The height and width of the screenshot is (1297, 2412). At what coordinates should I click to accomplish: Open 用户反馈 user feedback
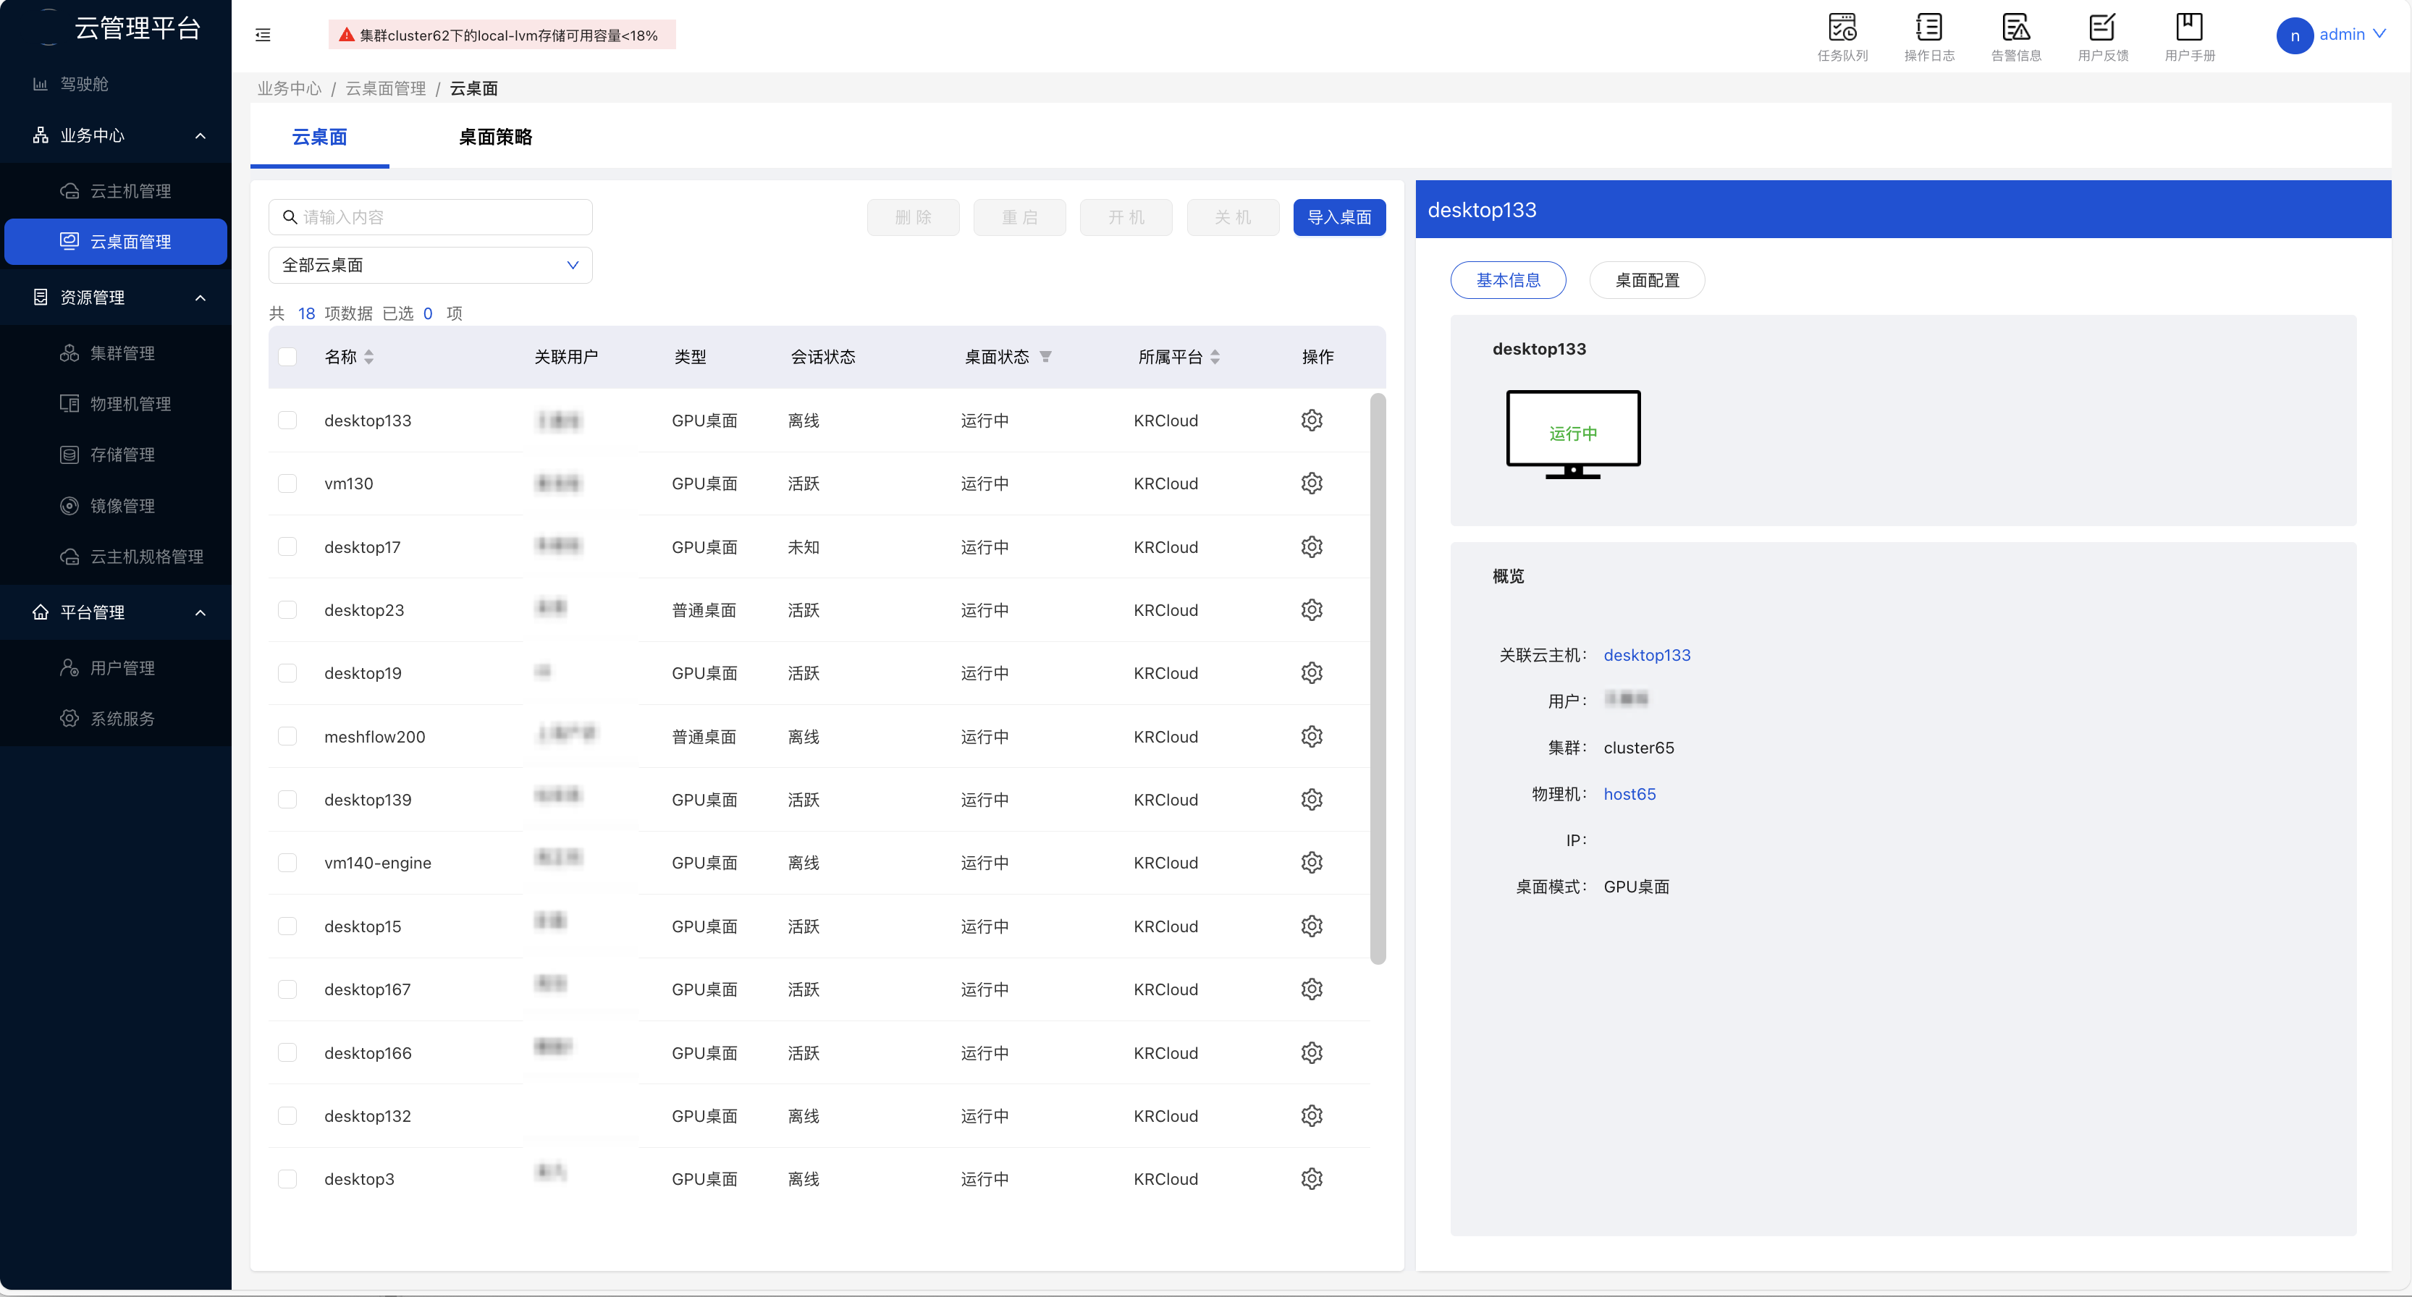2103,35
